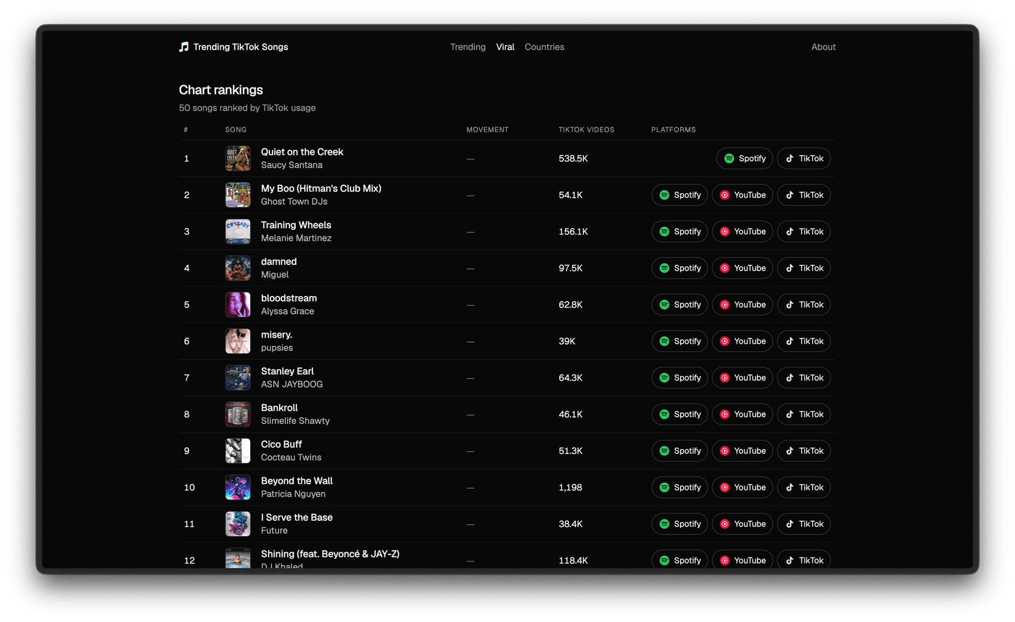1015x622 pixels.
Task: Open Spotify for Beyond the Wall
Action: pos(680,488)
